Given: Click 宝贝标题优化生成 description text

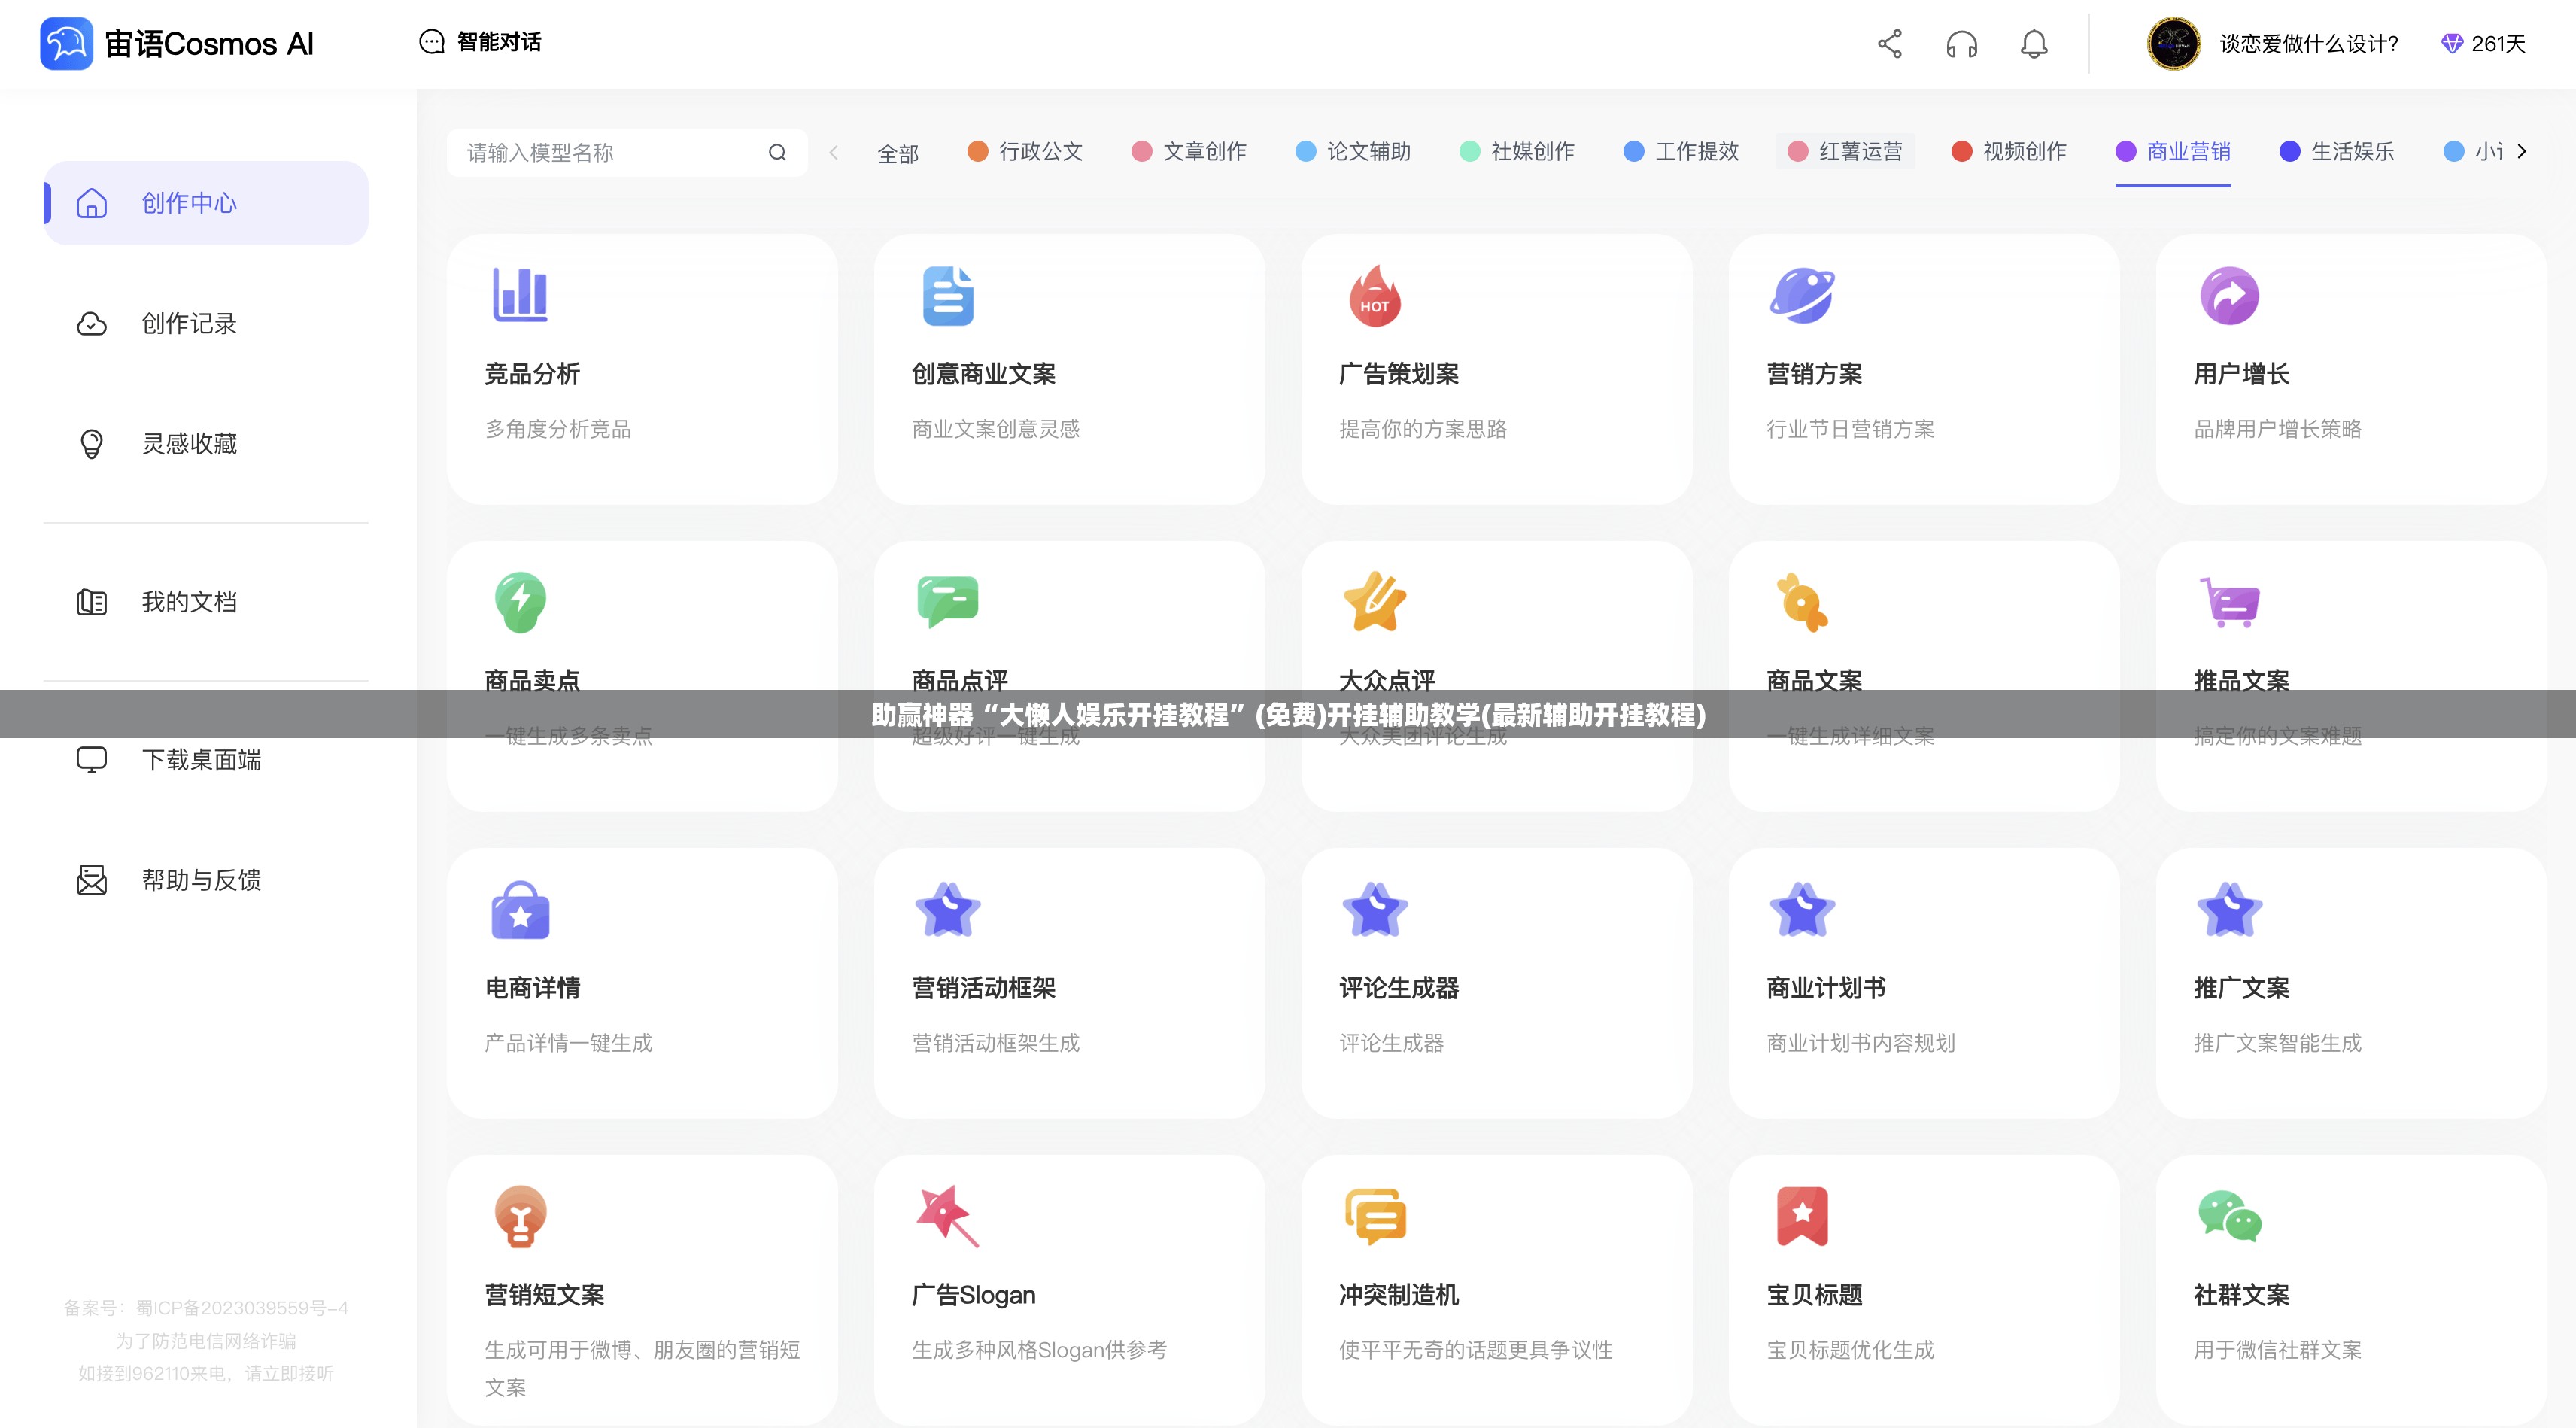Looking at the screenshot, I should pos(1850,1350).
